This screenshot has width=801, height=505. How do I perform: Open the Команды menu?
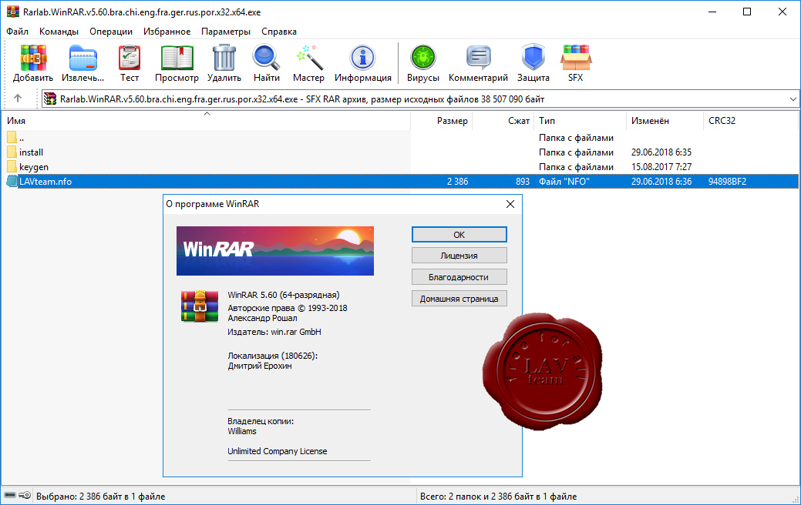(59, 32)
